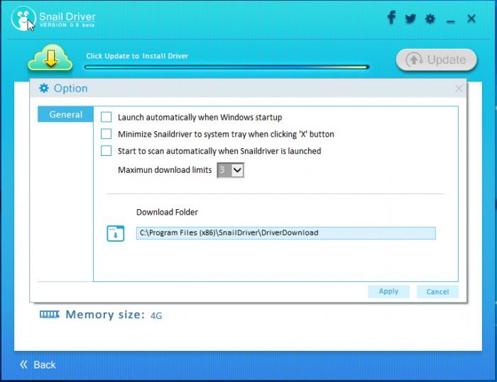The height and width of the screenshot is (382, 497).
Task: Click the 'Option' dialog title text
Action: (x=71, y=89)
